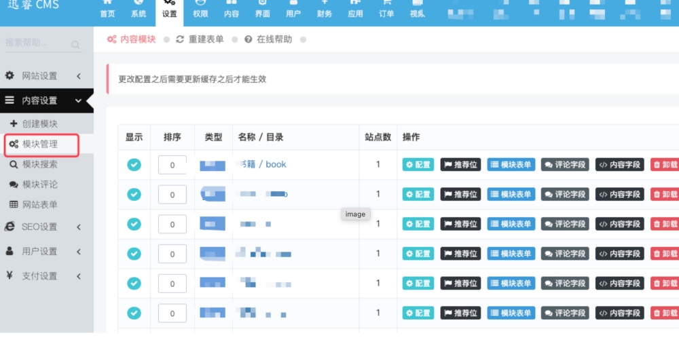Viewport: 679px width, 346px height.
Task: Click the 类型 column header
Action: pyautogui.click(x=213, y=137)
